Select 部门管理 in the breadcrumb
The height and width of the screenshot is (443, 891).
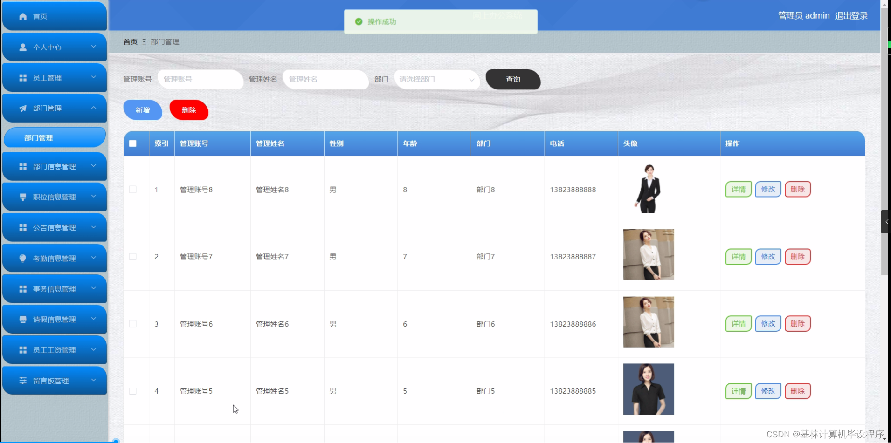(x=164, y=41)
